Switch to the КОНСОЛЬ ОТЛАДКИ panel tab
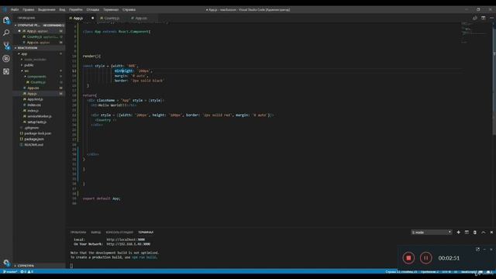Image resolution: width=496 pixels, height=279 pixels. [x=119, y=232]
